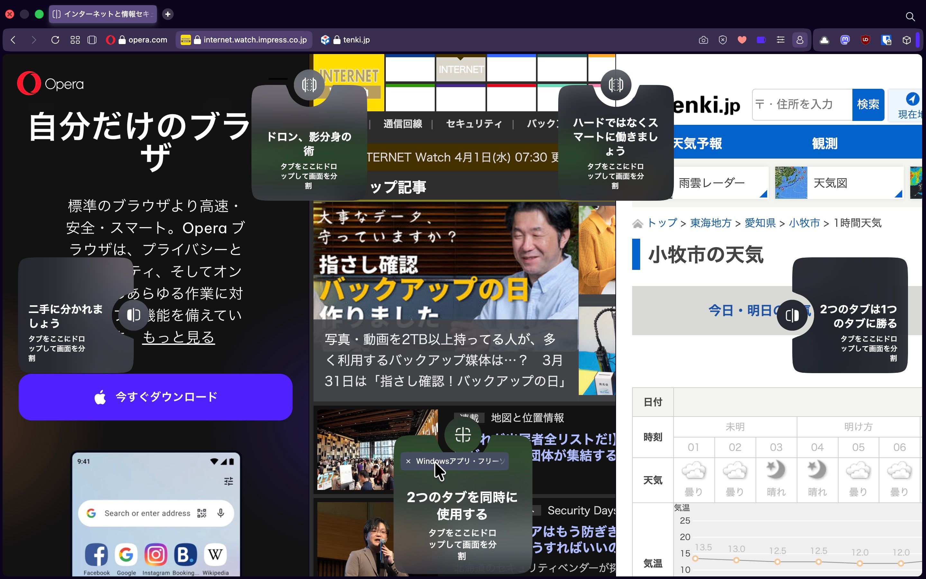Click the 〒・住所を入力 field
This screenshot has width=926, height=579.
click(x=803, y=105)
